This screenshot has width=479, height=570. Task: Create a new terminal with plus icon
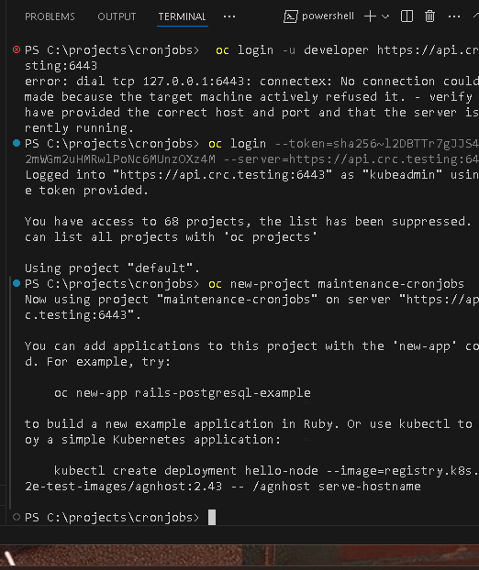pyautogui.click(x=370, y=16)
